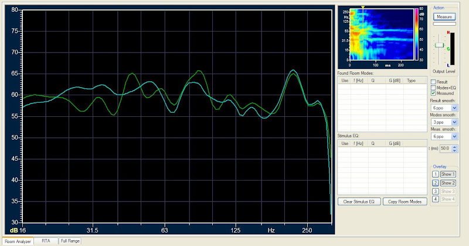Store curve in overlay slot 2

coord(436,183)
